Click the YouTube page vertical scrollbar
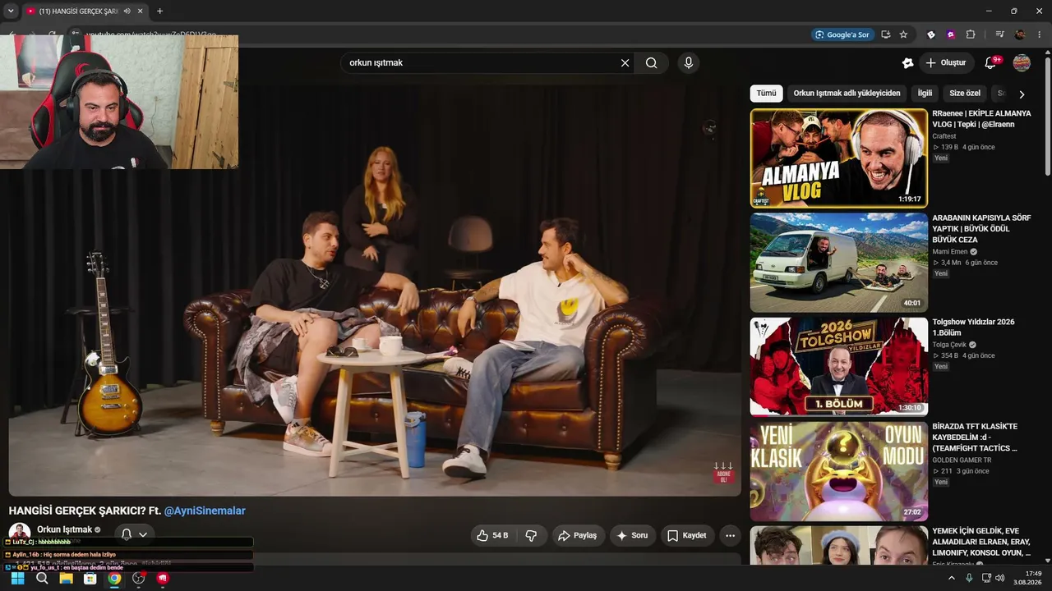 click(x=1047, y=115)
